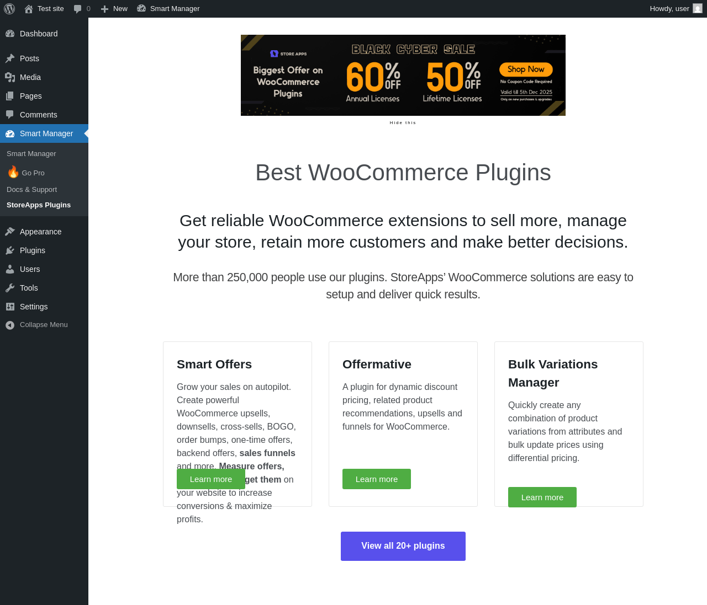This screenshot has height=605, width=707.
Task: Go to the Plugins menu
Action: coord(44,250)
